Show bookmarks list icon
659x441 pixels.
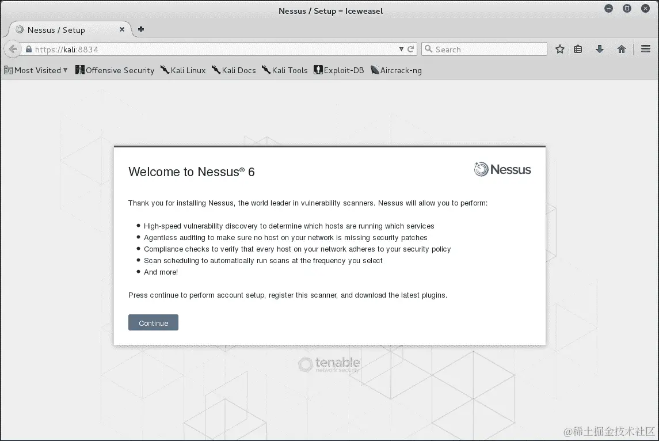click(578, 49)
